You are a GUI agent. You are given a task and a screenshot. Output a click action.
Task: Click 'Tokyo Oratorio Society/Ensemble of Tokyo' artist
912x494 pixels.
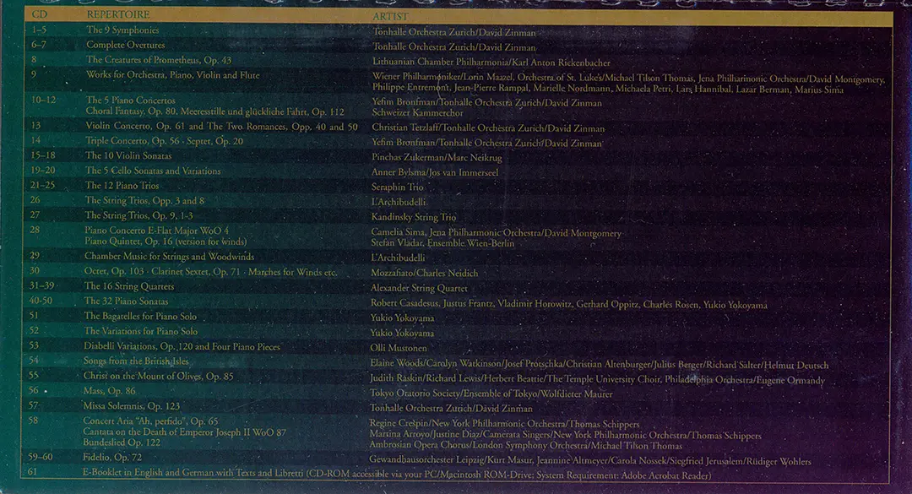[x=491, y=394]
